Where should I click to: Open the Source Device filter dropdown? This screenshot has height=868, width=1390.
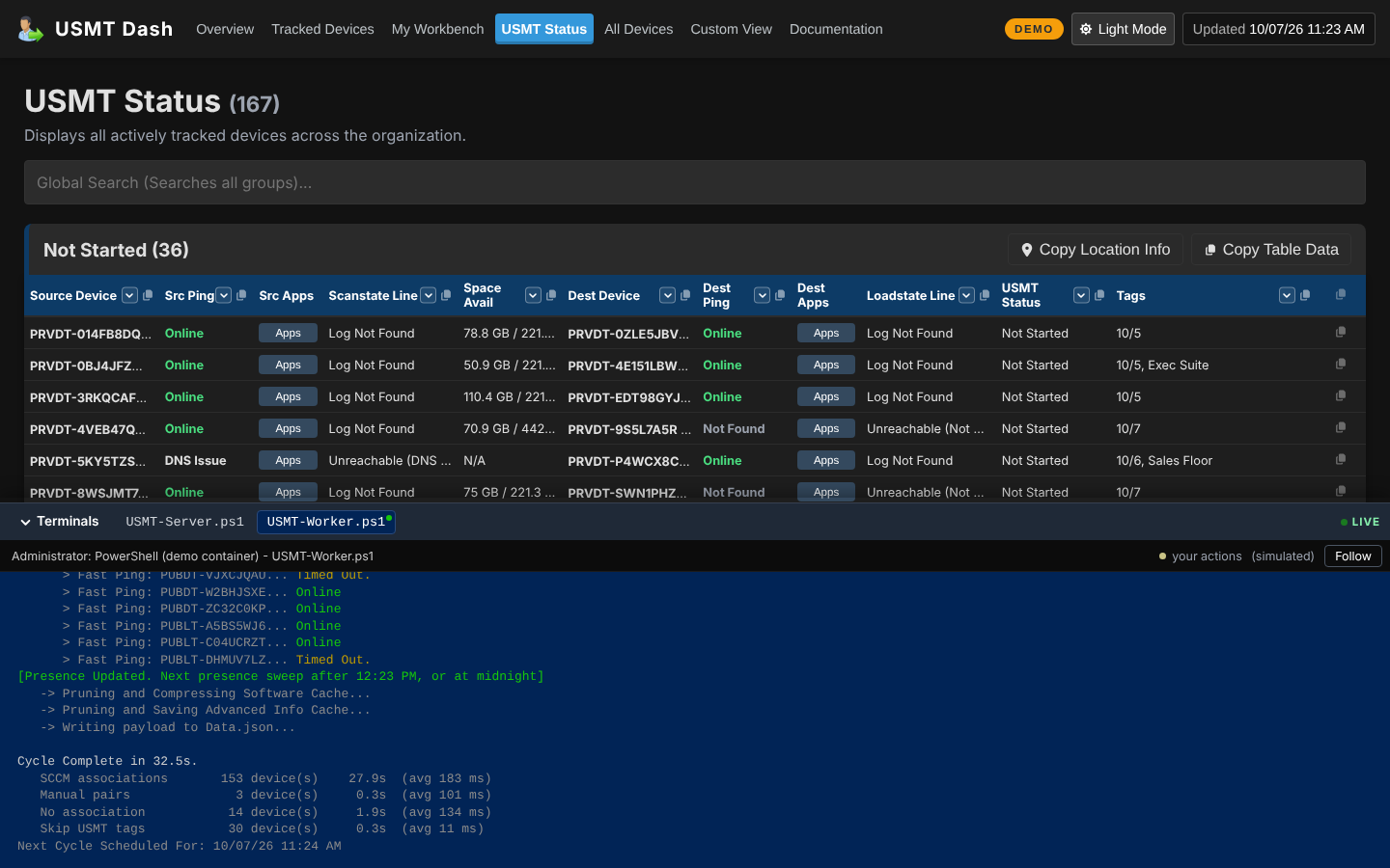point(129,295)
